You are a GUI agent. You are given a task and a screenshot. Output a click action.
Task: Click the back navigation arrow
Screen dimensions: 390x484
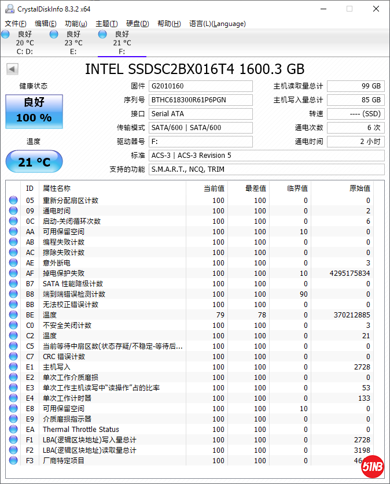click(x=12, y=68)
